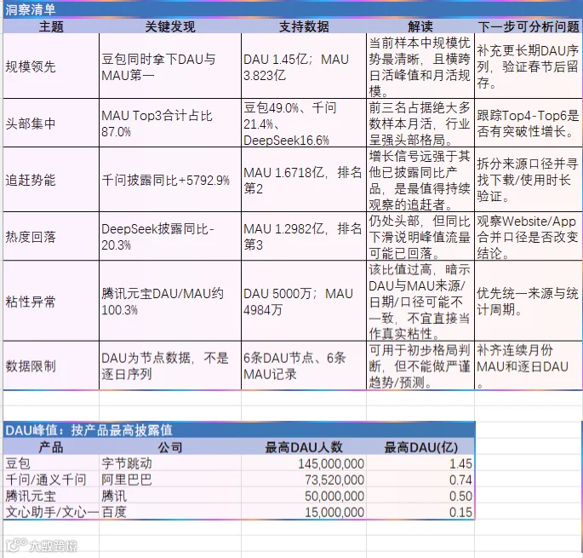This screenshot has height=558, width=583.
Task: Click the 主题 column header
Action: (51, 26)
